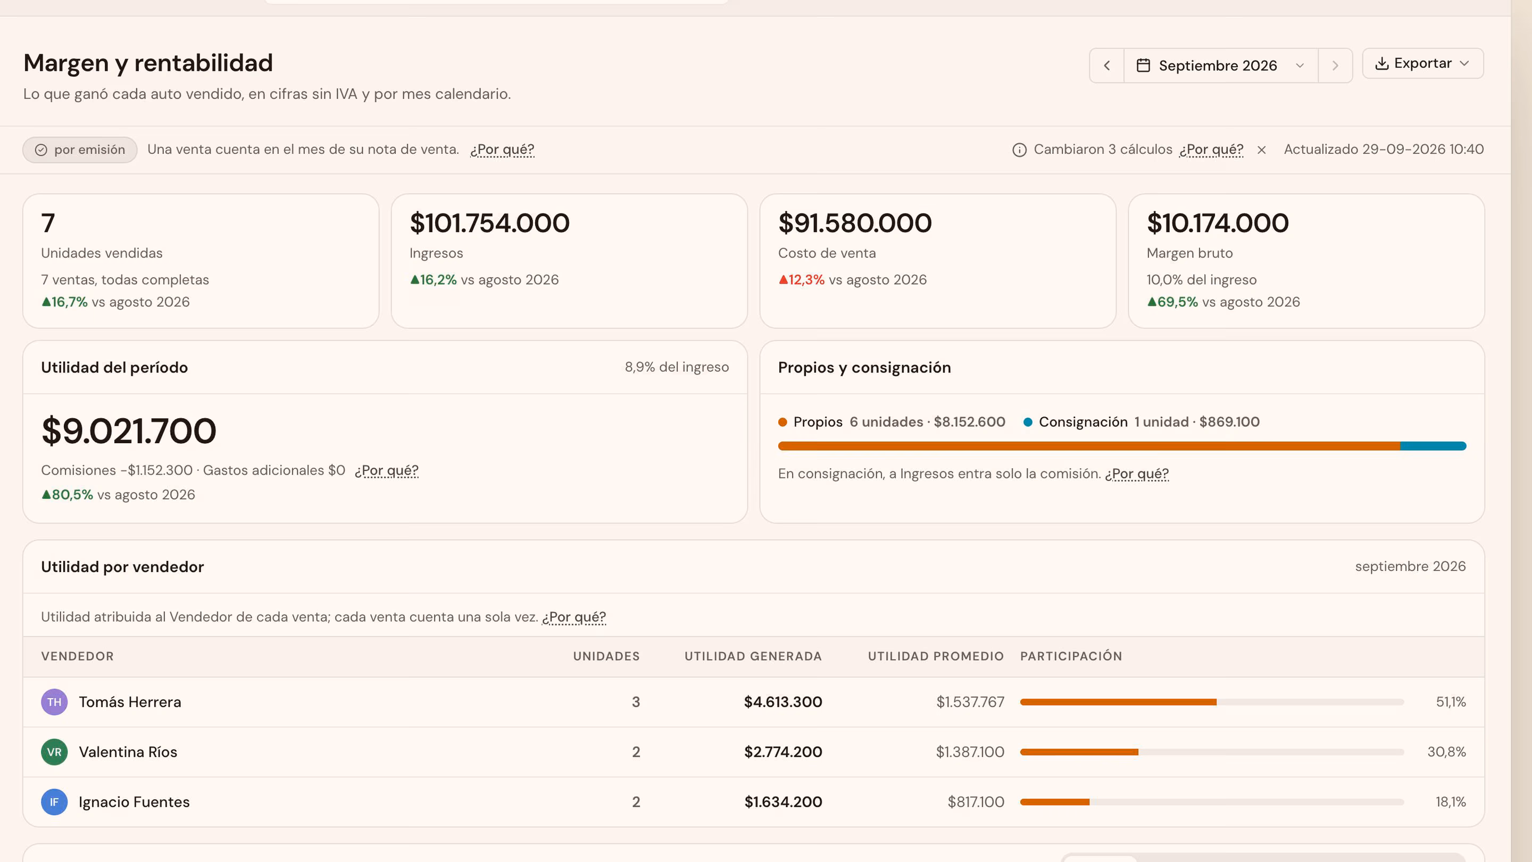1532x862 pixels.
Task: Click Valentina Ríos's VR avatar
Action: point(54,752)
